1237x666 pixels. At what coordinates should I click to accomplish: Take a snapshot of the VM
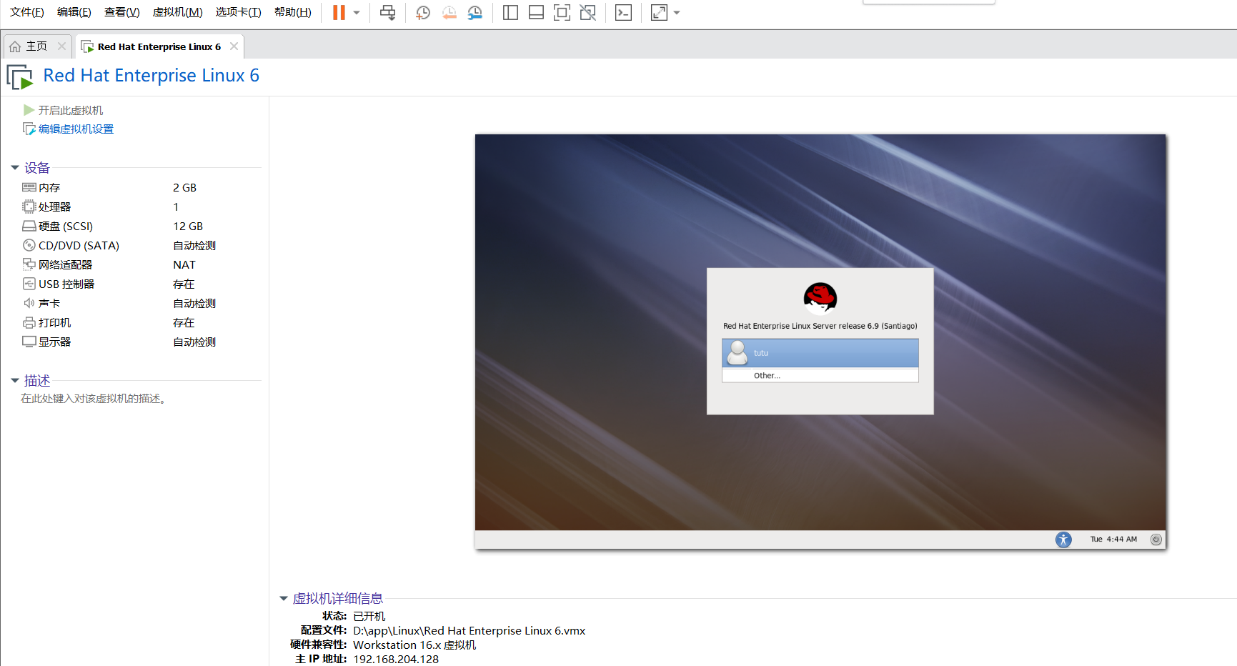(422, 12)
